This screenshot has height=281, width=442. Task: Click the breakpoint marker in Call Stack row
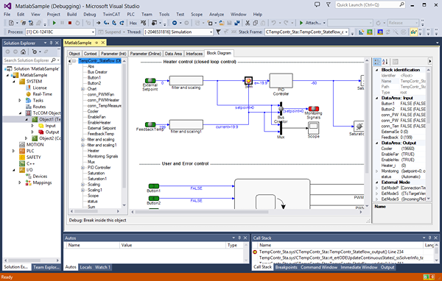tap(255, 252)
